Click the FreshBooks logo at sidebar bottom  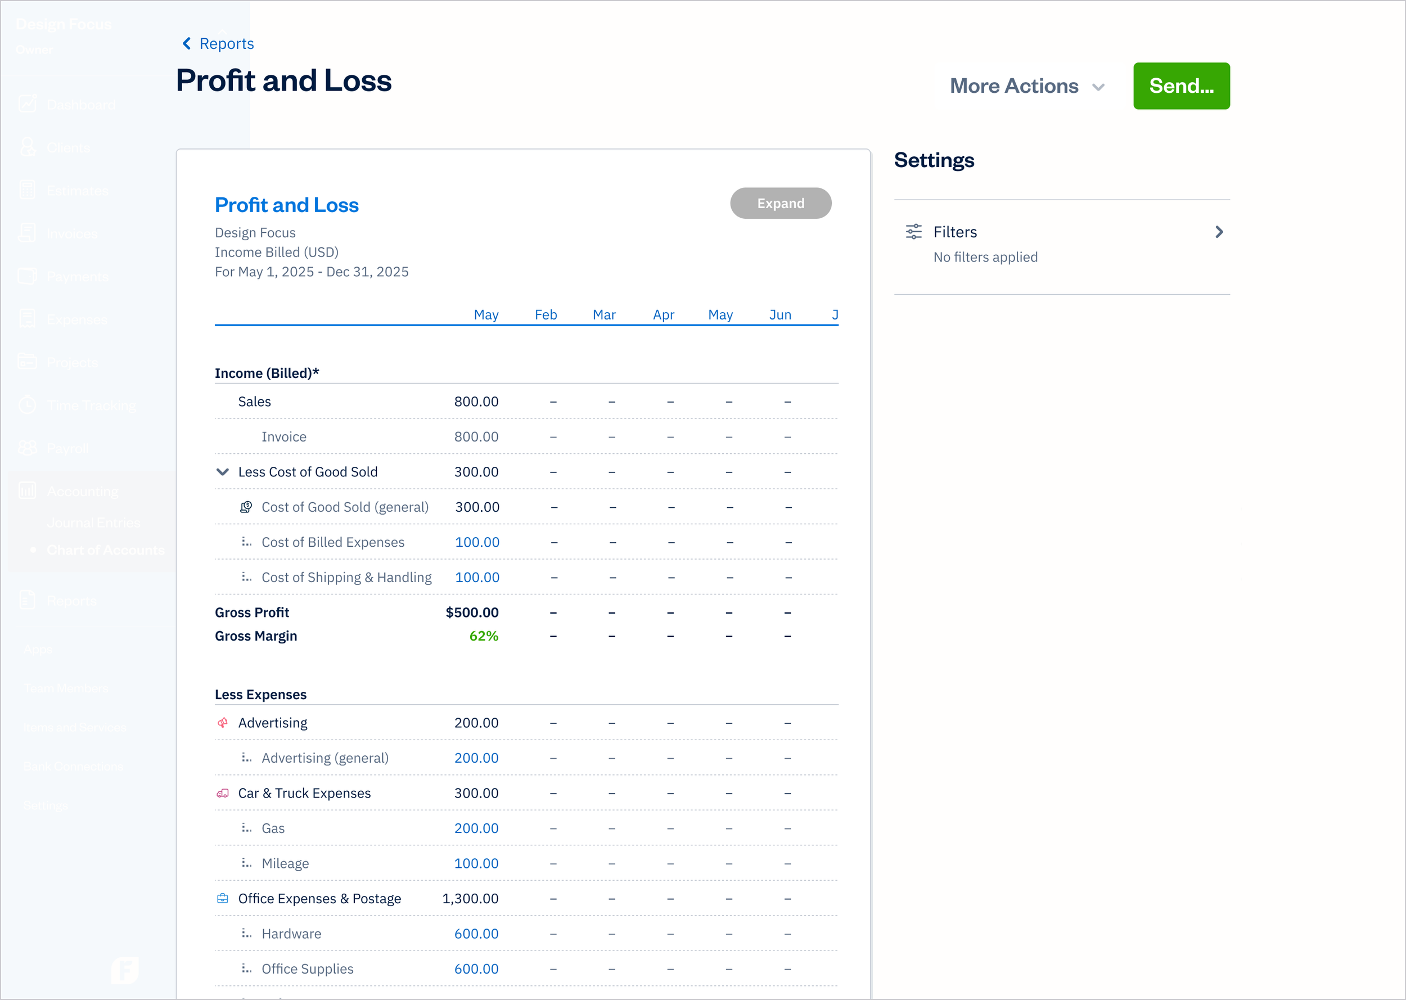125,971
